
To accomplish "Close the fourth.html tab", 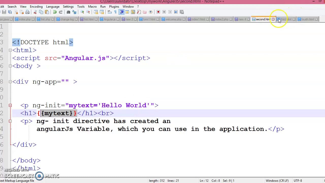I will point(316,19).
